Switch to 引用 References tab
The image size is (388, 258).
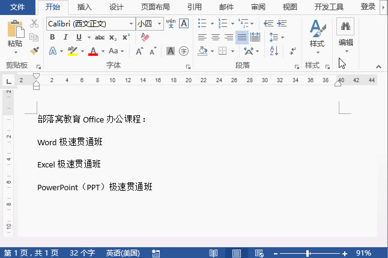click(194, 7)
